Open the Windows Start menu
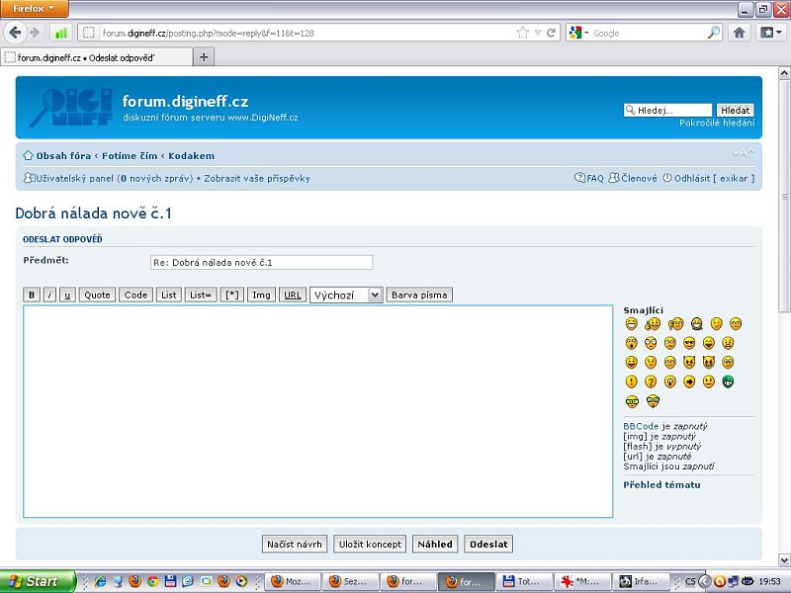The height and width of the screenshot is (593, 791). pos(38,581)
